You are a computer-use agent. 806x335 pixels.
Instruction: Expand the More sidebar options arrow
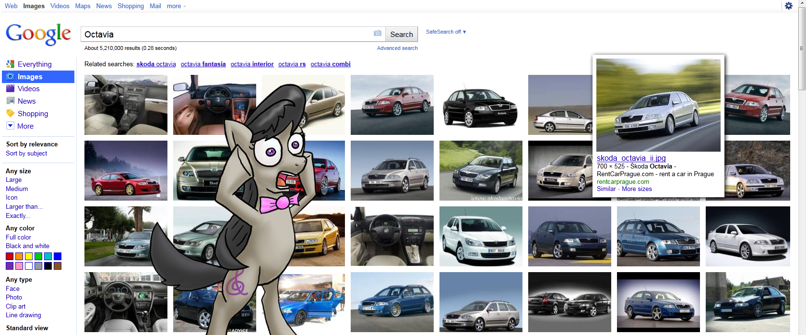click(x=10, y=125)
